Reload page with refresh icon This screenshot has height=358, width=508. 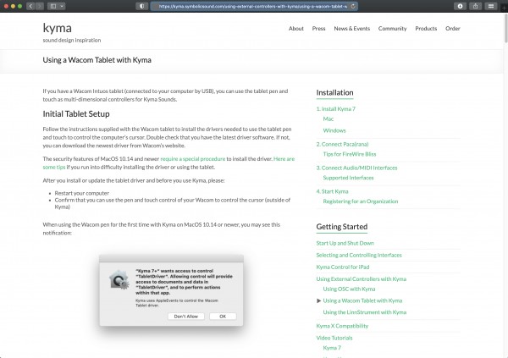point(353,6)
